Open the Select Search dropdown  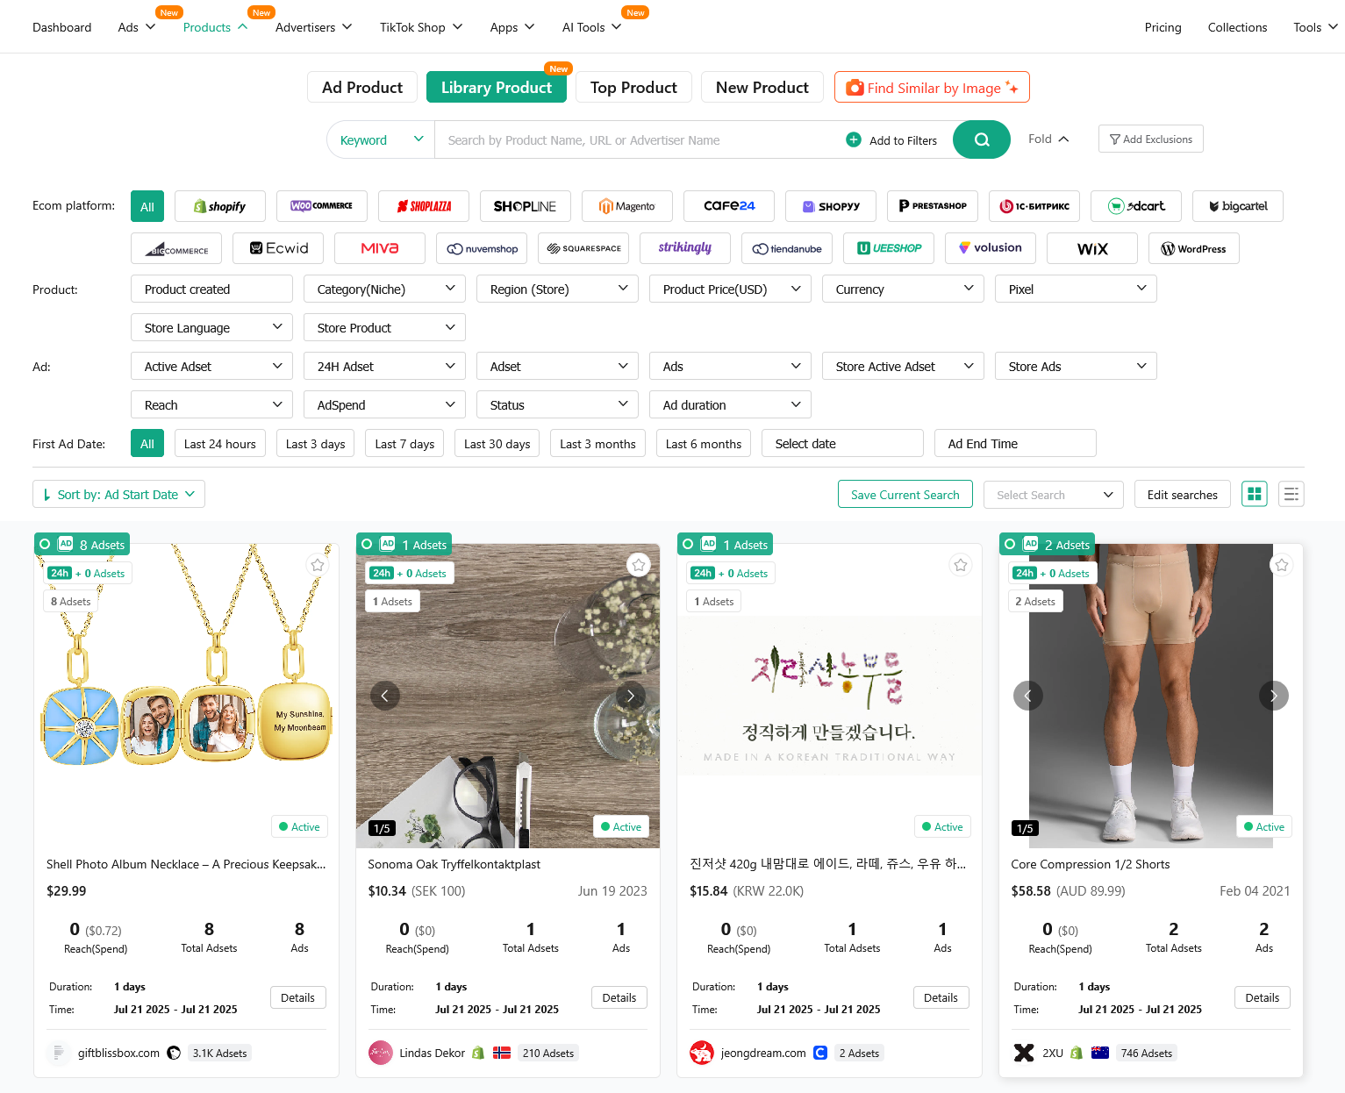[1054, 495]
